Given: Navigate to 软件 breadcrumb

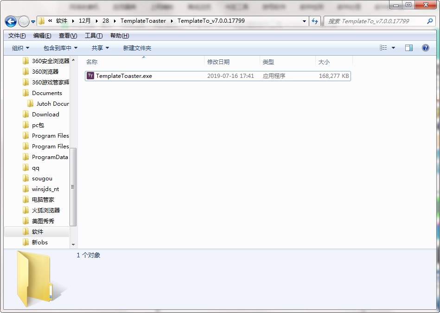Looking at the screenshot, I should click(x=62, y=21).
